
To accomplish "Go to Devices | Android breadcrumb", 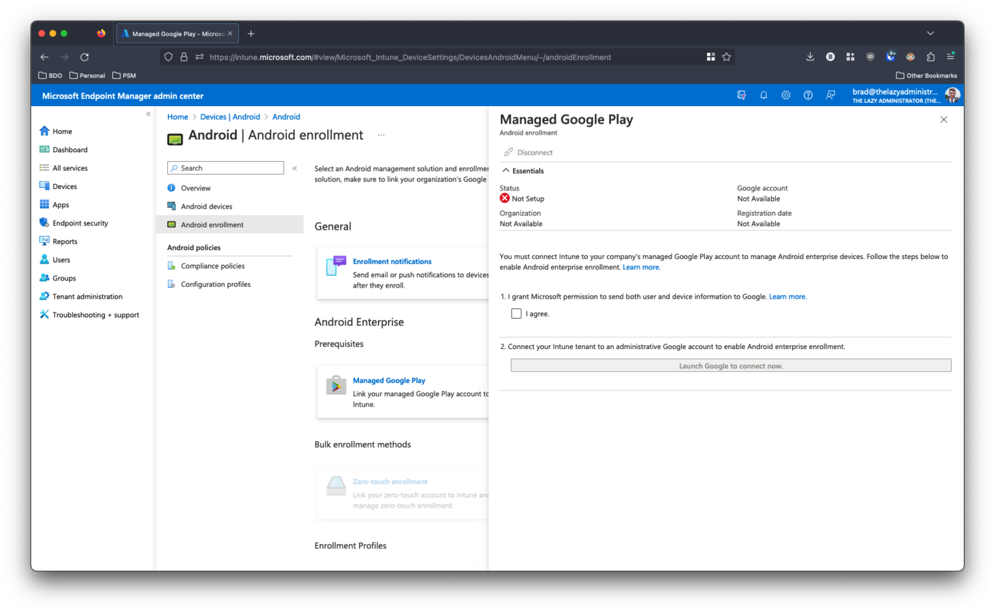I will (230, 117).
